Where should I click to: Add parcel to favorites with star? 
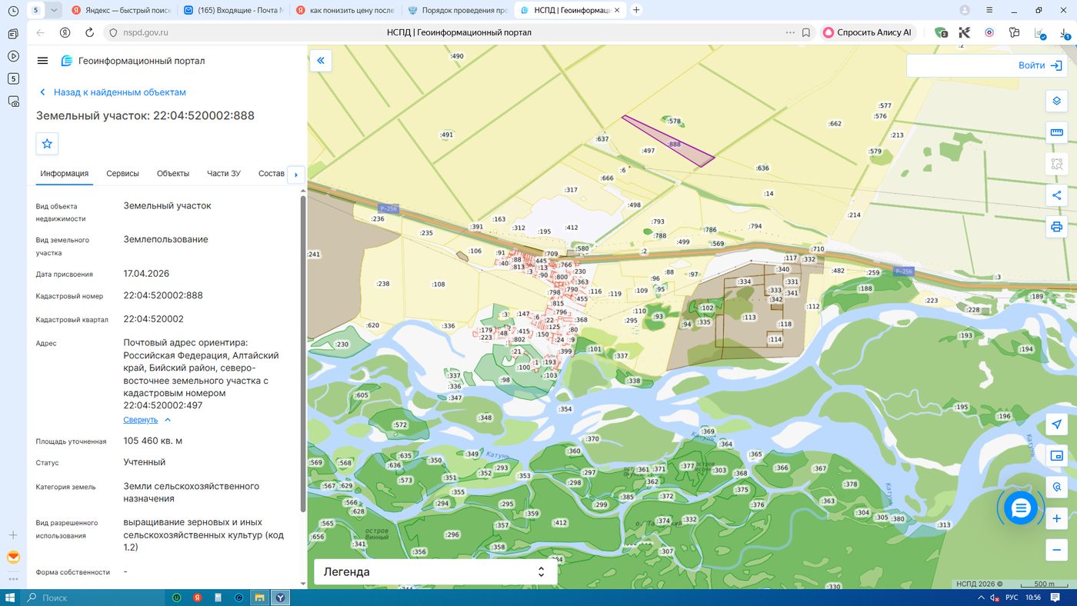tap(47, 144)
